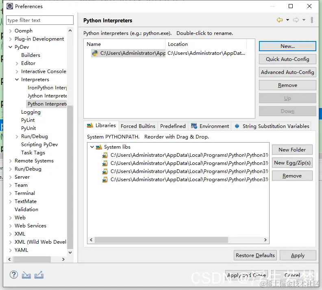Click the Name column header
This screenshot has height=290, width=322.
[124, 44]
